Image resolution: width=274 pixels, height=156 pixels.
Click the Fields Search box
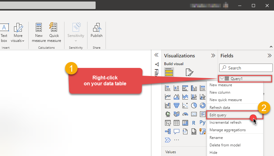pyautogui.click(x=246, y=68)
